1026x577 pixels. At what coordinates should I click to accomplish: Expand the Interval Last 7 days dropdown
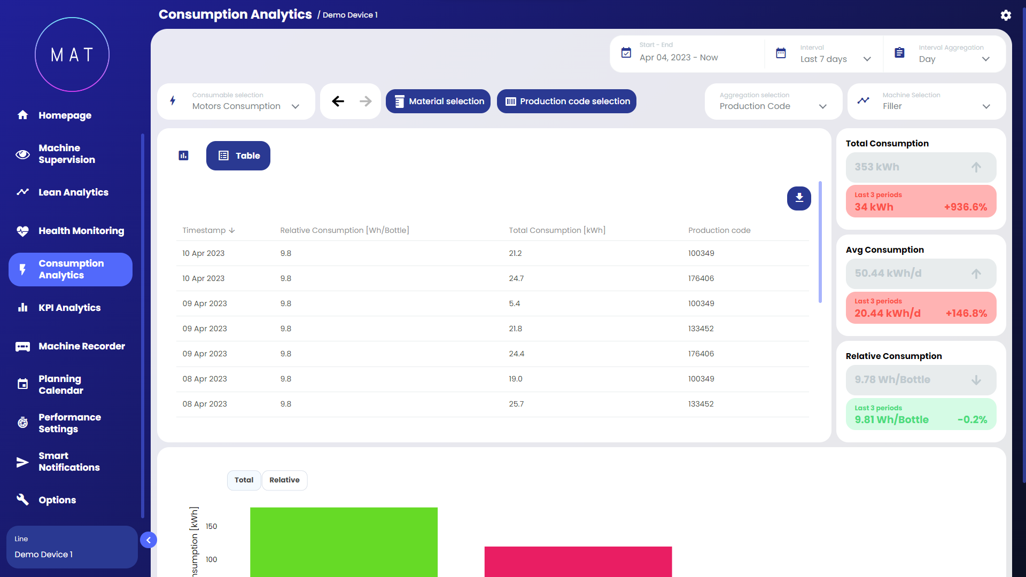pos(835,59)
